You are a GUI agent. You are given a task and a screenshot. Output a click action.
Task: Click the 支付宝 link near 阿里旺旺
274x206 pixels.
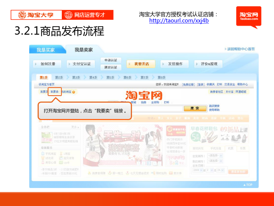[230, 92]
